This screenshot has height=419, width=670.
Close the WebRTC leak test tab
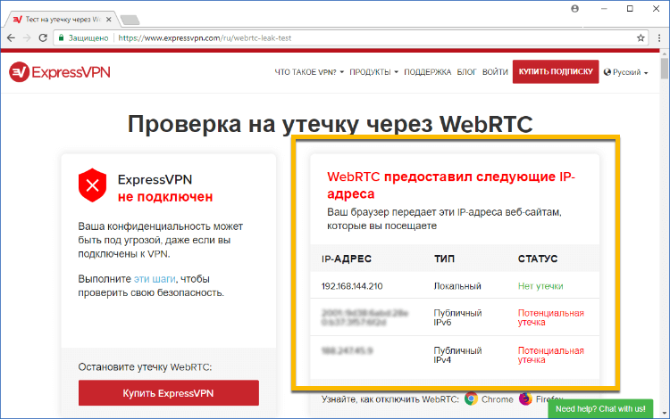(108, 20)
